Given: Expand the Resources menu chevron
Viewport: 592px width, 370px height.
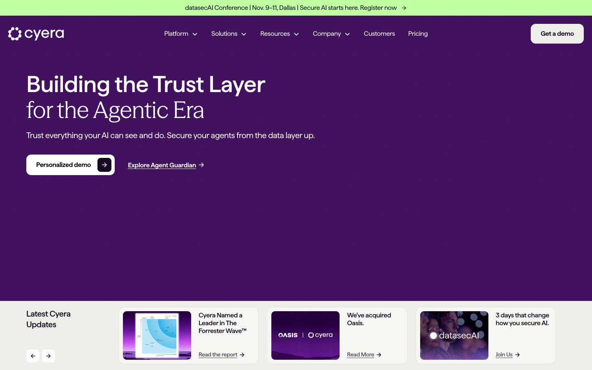Looking at the screenshot, I should click(296, 34).
